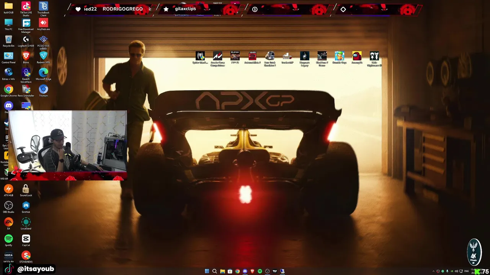The image size is (490, 275).
Task: Switch to Discord in taskbar
Action: click(245, 271)
